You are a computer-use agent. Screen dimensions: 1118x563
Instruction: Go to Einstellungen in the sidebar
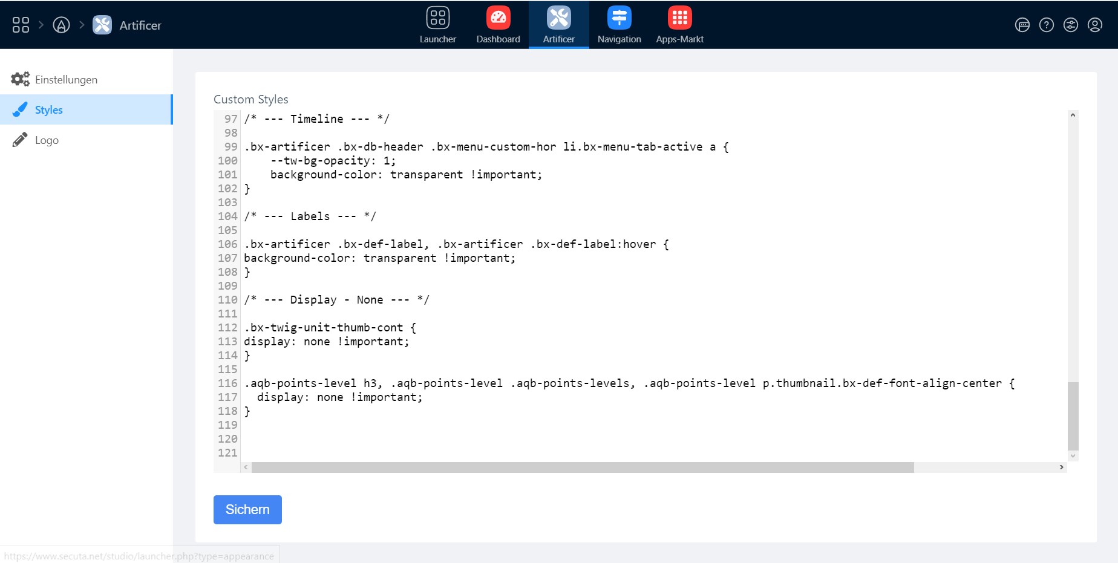point(66,80)
